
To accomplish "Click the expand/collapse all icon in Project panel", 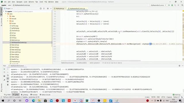I will (44, 9).
